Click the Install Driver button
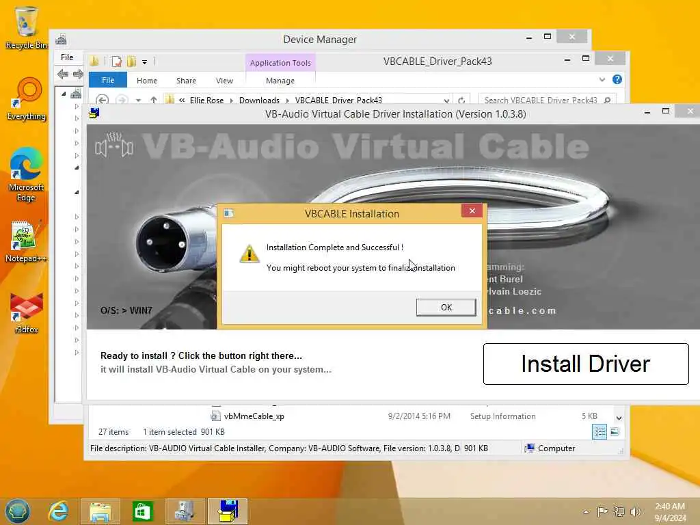Viewport: 700px width, 525px height. pos(586,364)
